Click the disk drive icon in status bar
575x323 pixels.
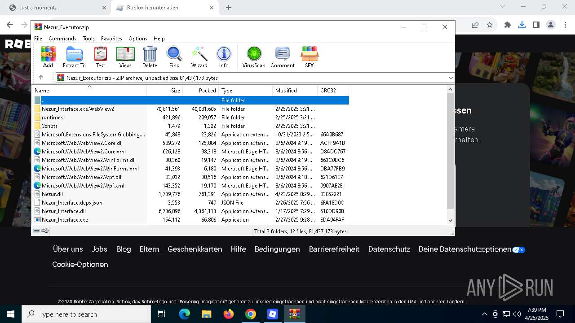[36, 231]
